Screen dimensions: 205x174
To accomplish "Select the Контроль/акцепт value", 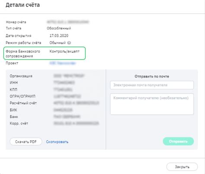I will tap(64, 52).
